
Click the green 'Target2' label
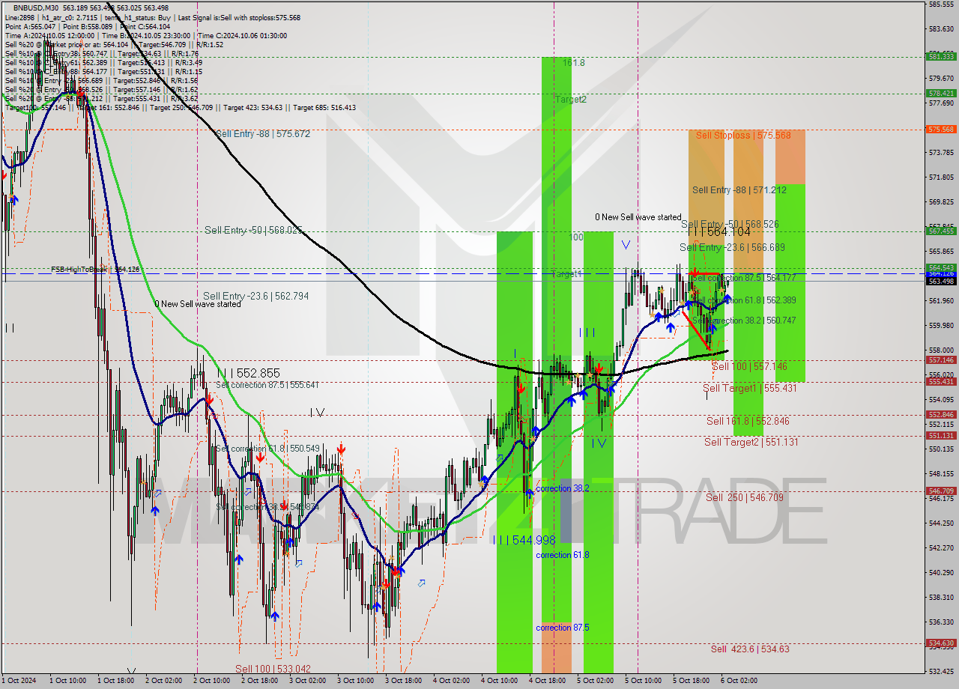click(x=571, y=99)
